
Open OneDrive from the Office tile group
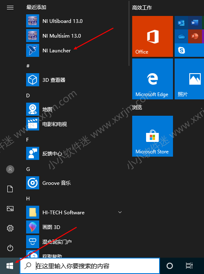click(181, 36)
